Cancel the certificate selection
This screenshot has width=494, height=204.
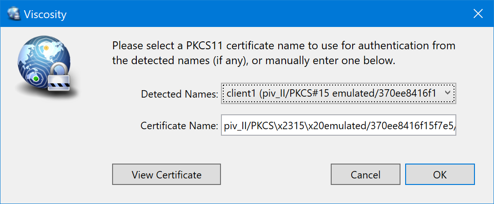[366, 175]
